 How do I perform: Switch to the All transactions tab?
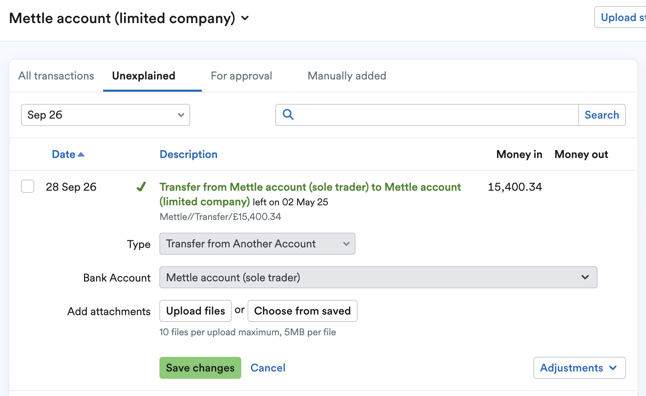56,76
